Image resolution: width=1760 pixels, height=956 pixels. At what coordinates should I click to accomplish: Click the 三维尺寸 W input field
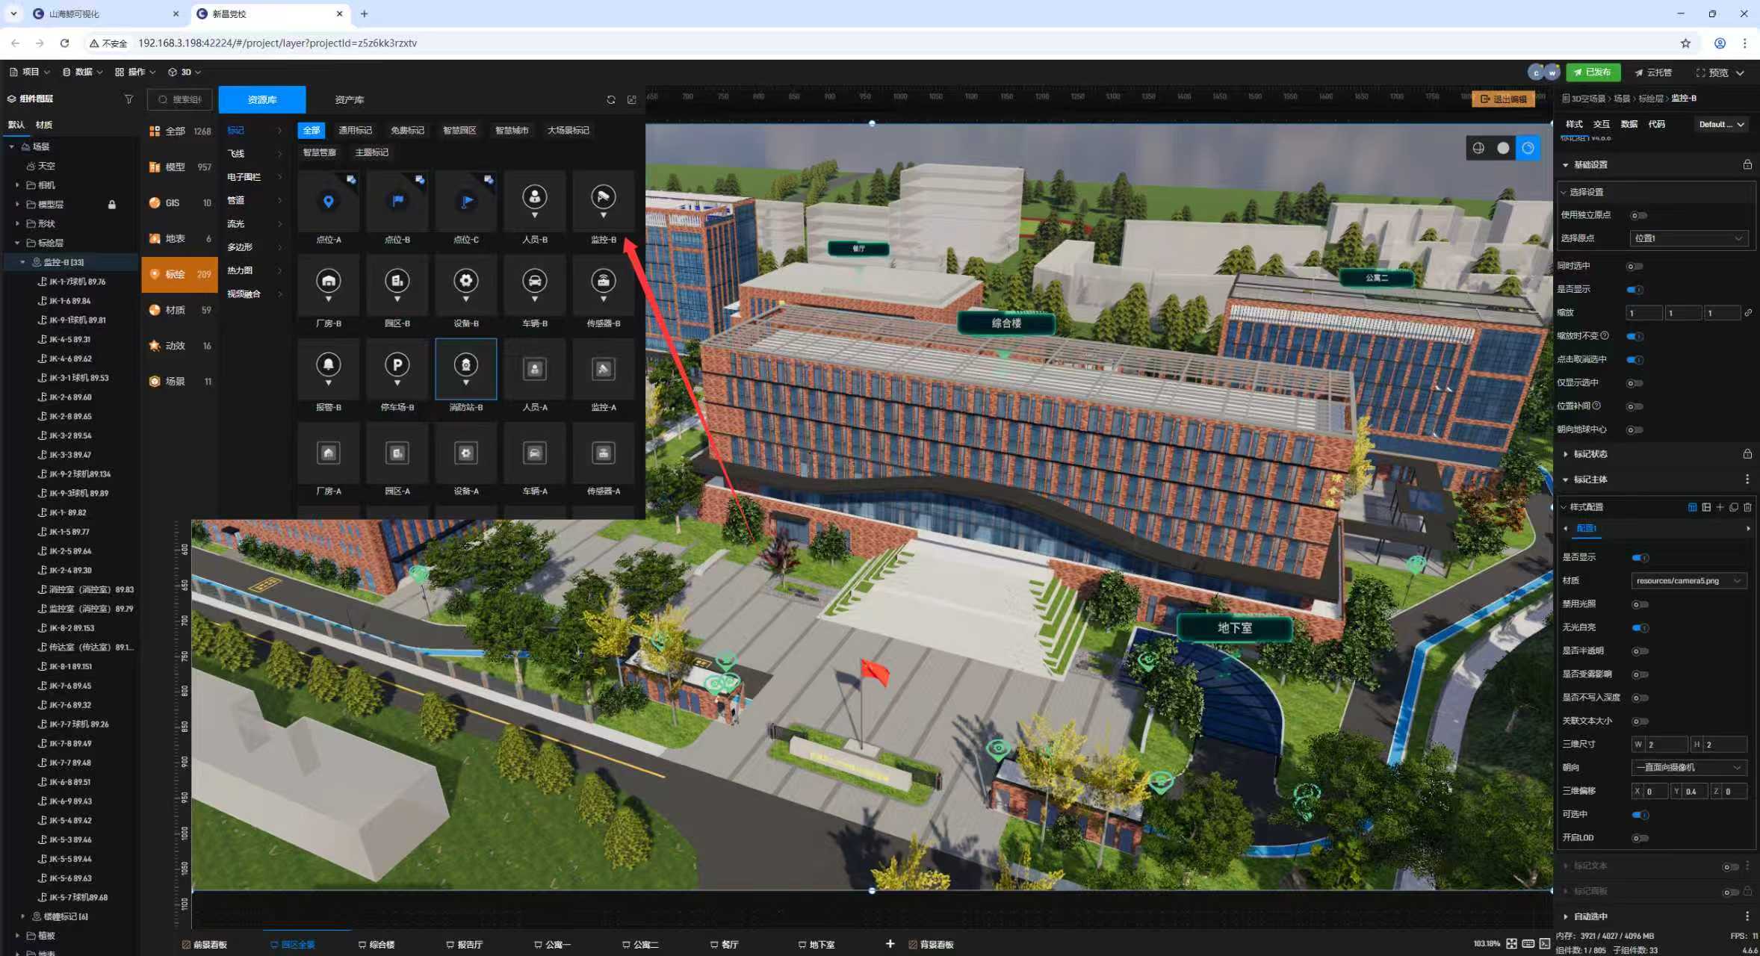[x=1666, y=744]
